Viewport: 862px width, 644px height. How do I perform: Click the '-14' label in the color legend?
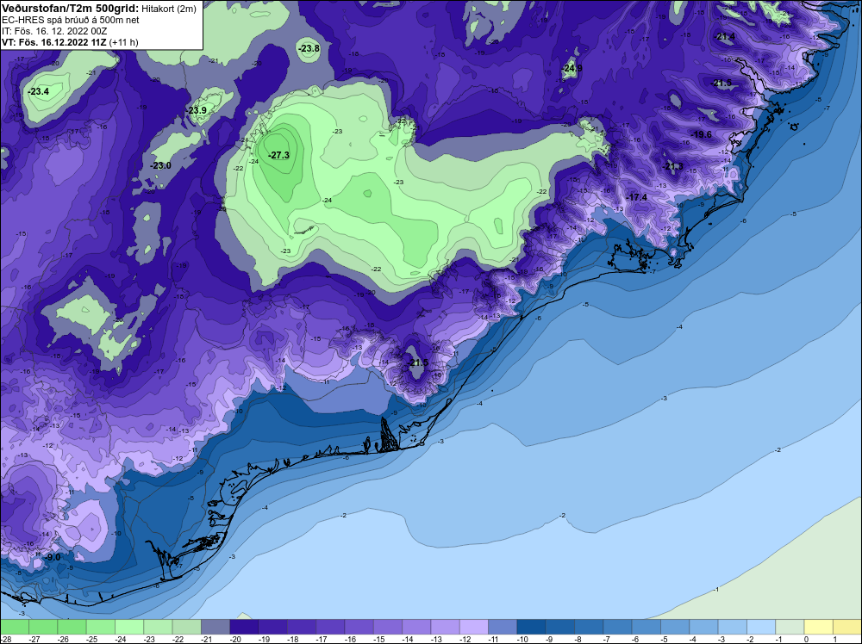[x=409, y=639]
